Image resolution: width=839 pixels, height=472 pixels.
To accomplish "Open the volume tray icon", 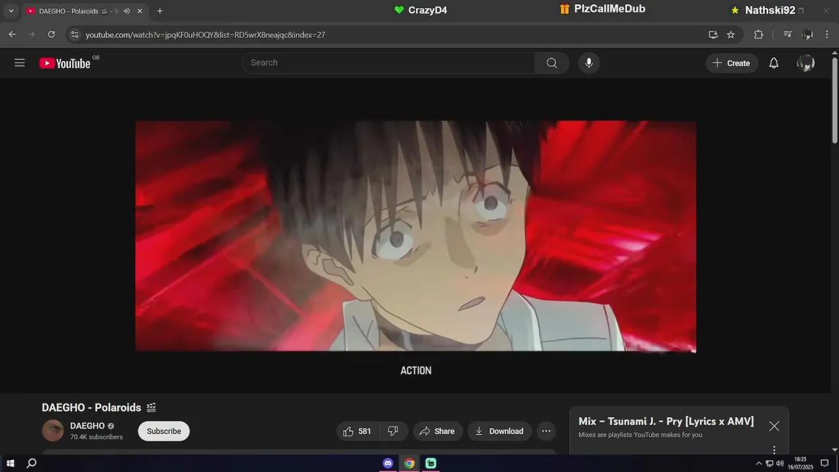I will coord(780,463).
